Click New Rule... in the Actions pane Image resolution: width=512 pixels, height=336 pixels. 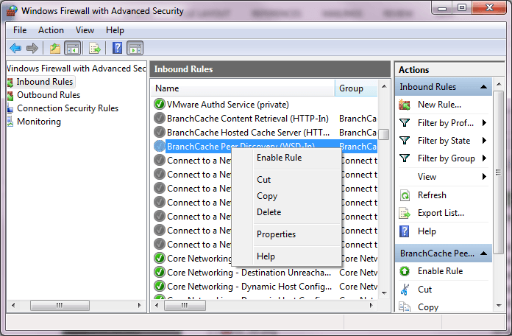pyautogui.click(x=439, y=105)
